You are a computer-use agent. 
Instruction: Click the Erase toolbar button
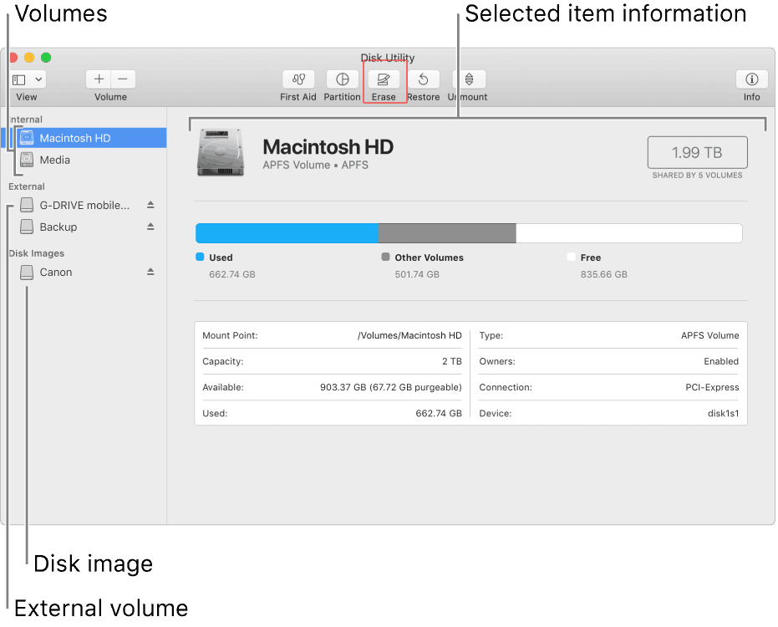(384, 79)
